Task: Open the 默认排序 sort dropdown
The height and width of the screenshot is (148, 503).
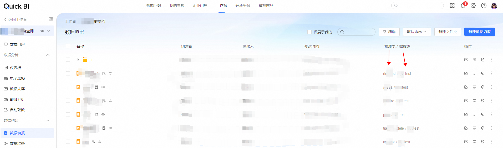Action: click(417, 32)
